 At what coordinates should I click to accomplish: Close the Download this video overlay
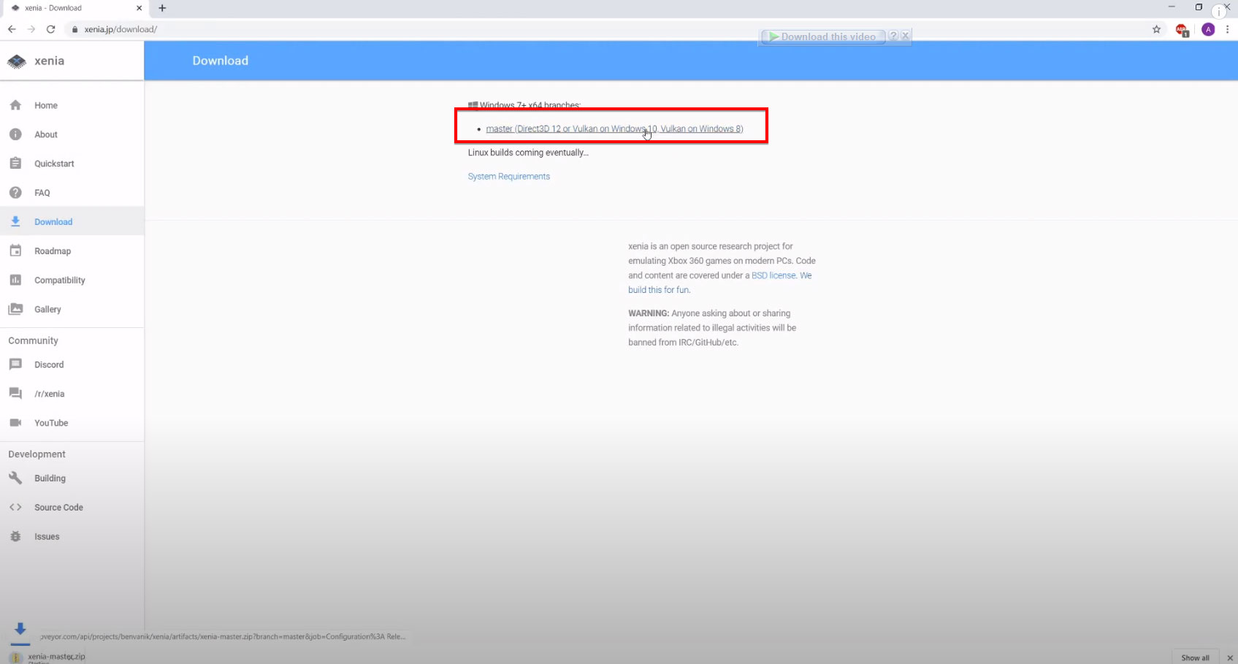(x=906, y=36)
